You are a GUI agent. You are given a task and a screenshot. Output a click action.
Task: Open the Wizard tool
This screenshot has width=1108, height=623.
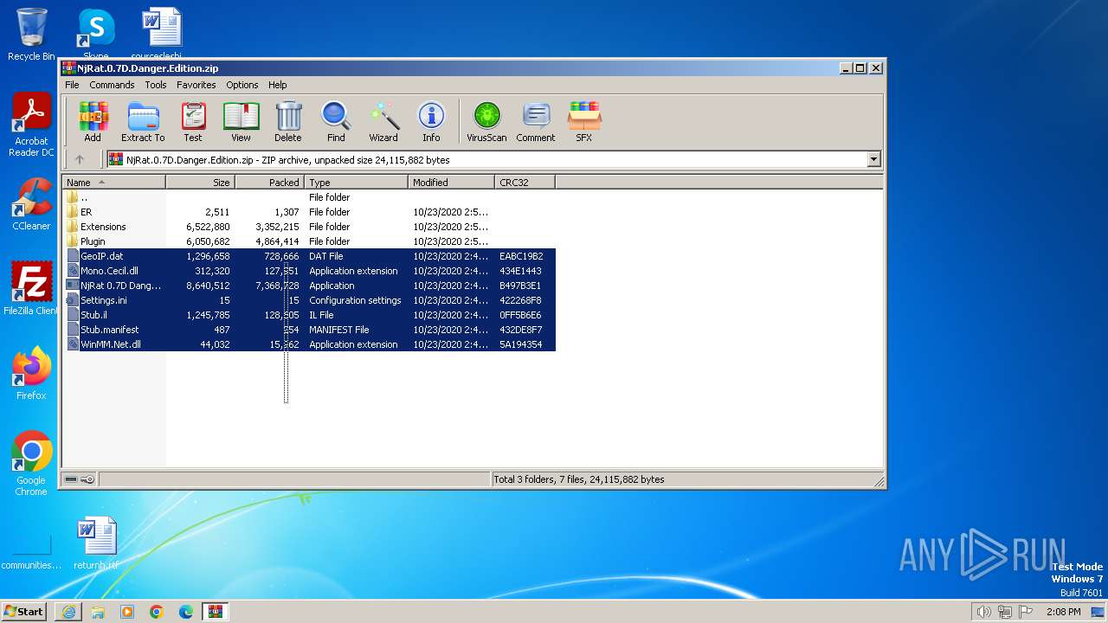point(383,122)
